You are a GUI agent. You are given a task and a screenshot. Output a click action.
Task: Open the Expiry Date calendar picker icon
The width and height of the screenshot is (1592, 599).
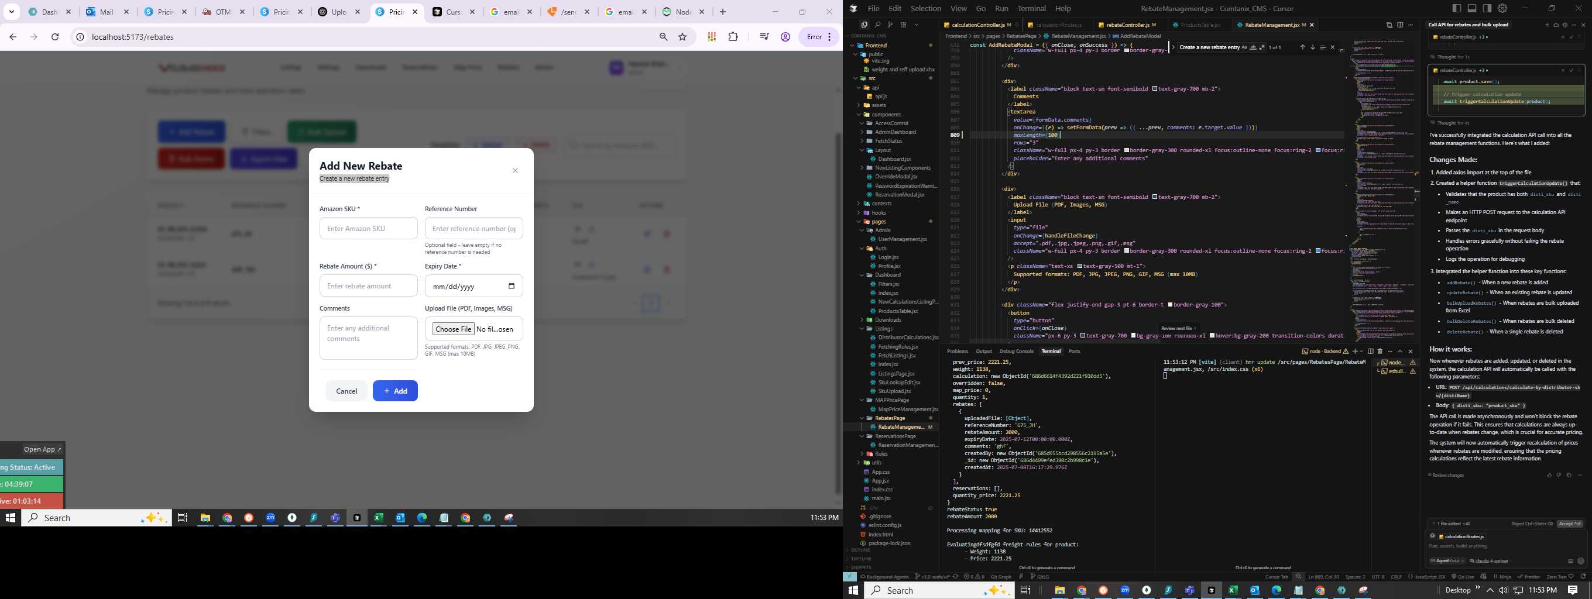(511, 285)
